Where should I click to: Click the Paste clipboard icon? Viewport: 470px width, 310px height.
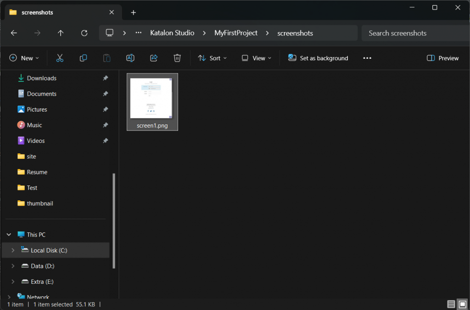coord(106,58)
